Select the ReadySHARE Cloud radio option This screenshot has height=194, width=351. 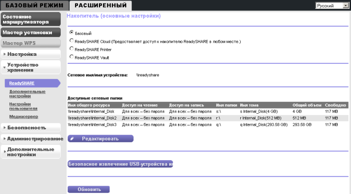tap(72, 41)
